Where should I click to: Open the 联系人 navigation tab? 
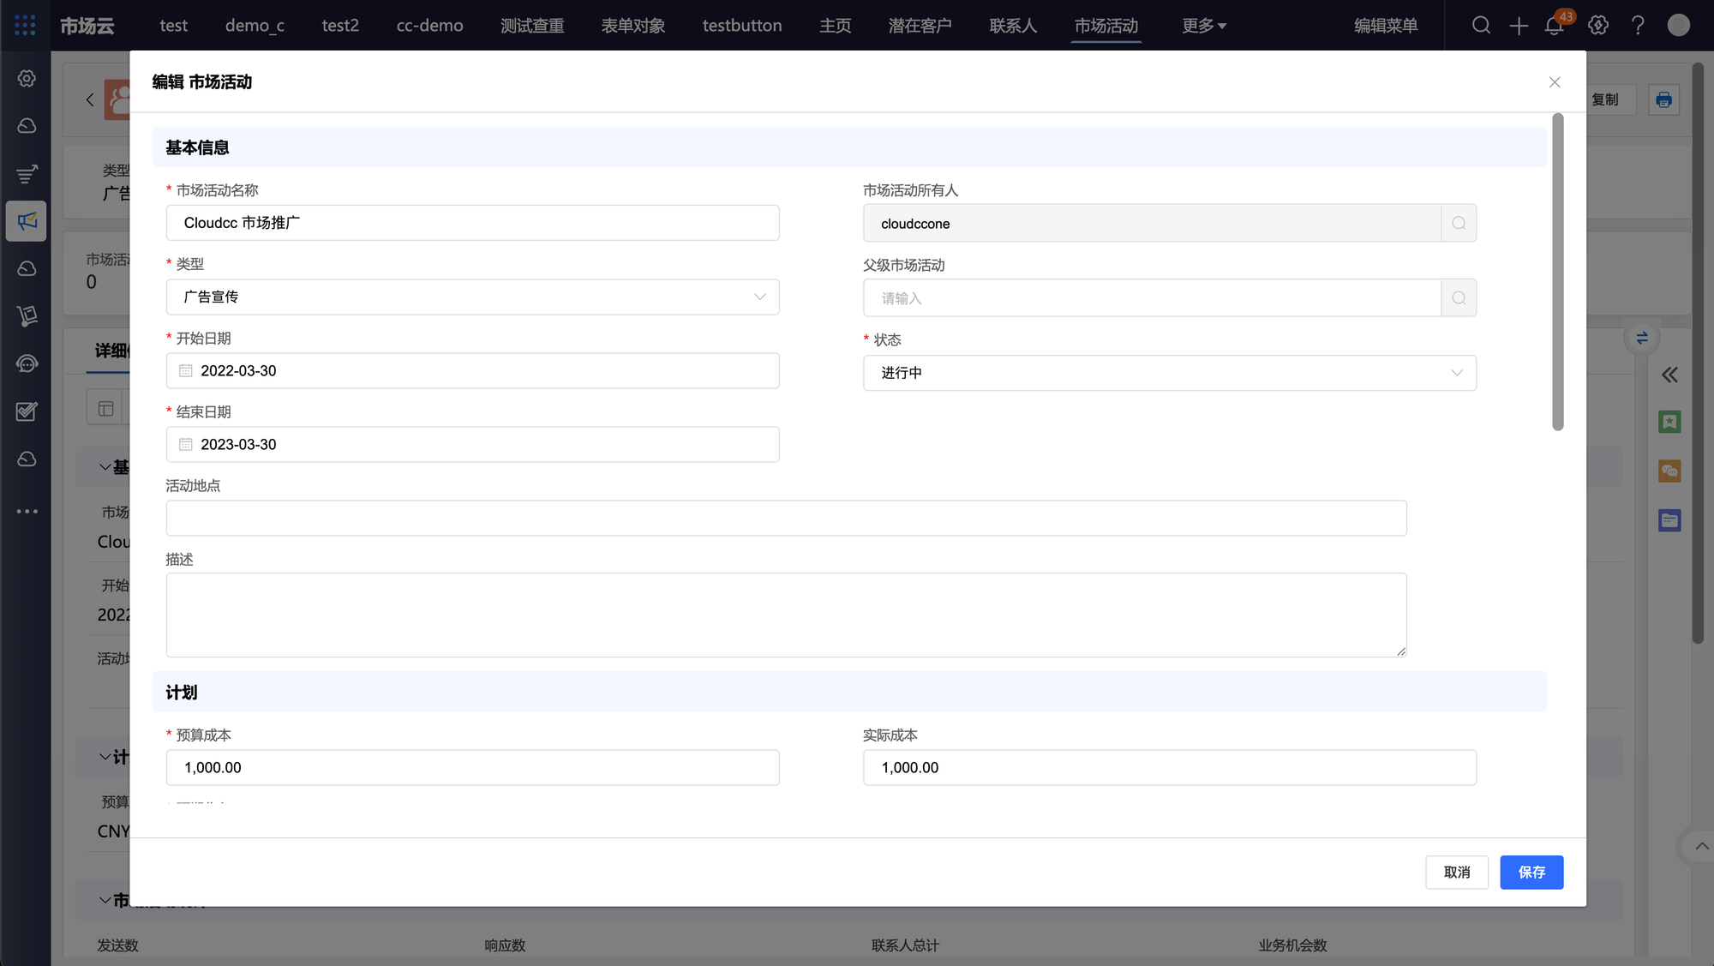click(1013, 26)
